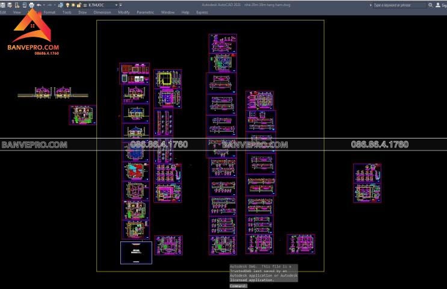This screenshot has height=289, width=447.
Task: Open the Express menu
Action: click(x=202, y=12)
